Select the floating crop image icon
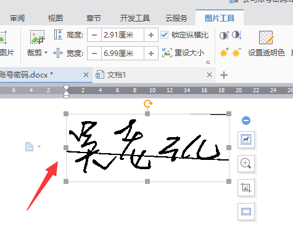This screenshot has height=238, width=293. tap(246, 188)
